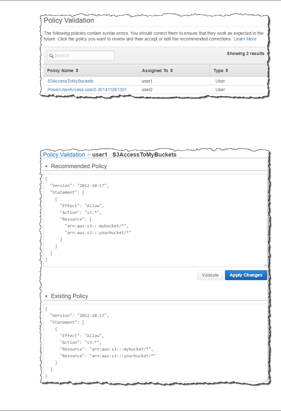Sort by Policy Name column arrows
The width and height of the screenshot is (281, 411).
pyautogui.click(x=77, y=71)
